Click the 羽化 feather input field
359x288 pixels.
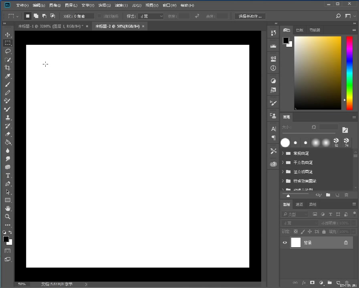pos(84,16)
